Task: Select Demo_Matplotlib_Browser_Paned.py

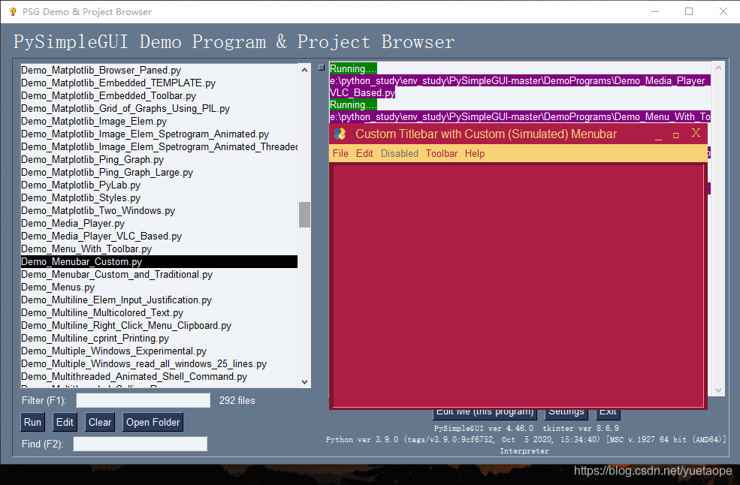Action: tap(159, 71)
